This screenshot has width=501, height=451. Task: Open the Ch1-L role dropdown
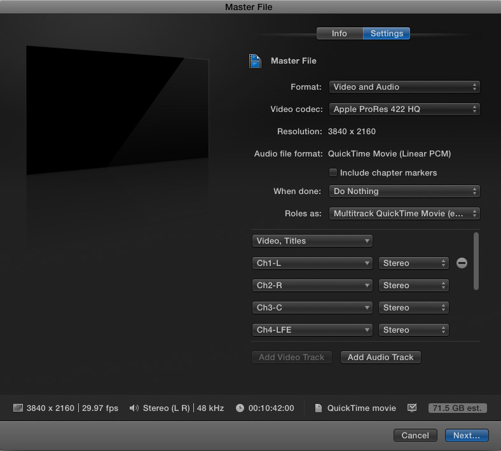click(x=312, y=263)
